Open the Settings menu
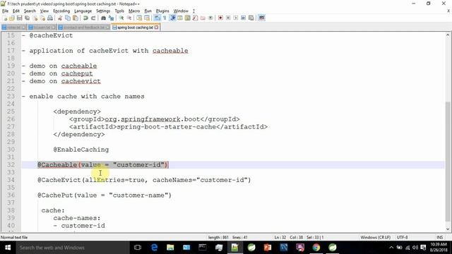This screenshot has width=452, height=254. pos(103,11)
